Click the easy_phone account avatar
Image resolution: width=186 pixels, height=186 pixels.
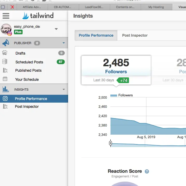coord(6,29)
